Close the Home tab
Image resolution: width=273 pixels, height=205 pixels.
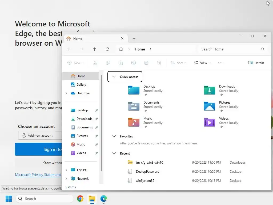[x=122, y=38]
